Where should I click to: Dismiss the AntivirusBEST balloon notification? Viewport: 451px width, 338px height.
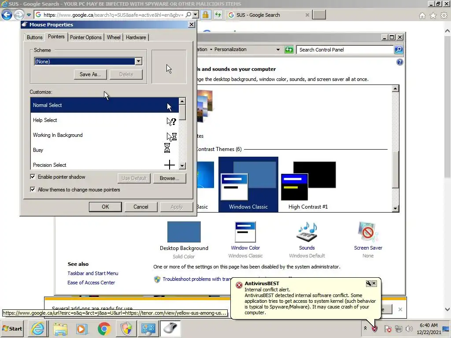(374, 283)
